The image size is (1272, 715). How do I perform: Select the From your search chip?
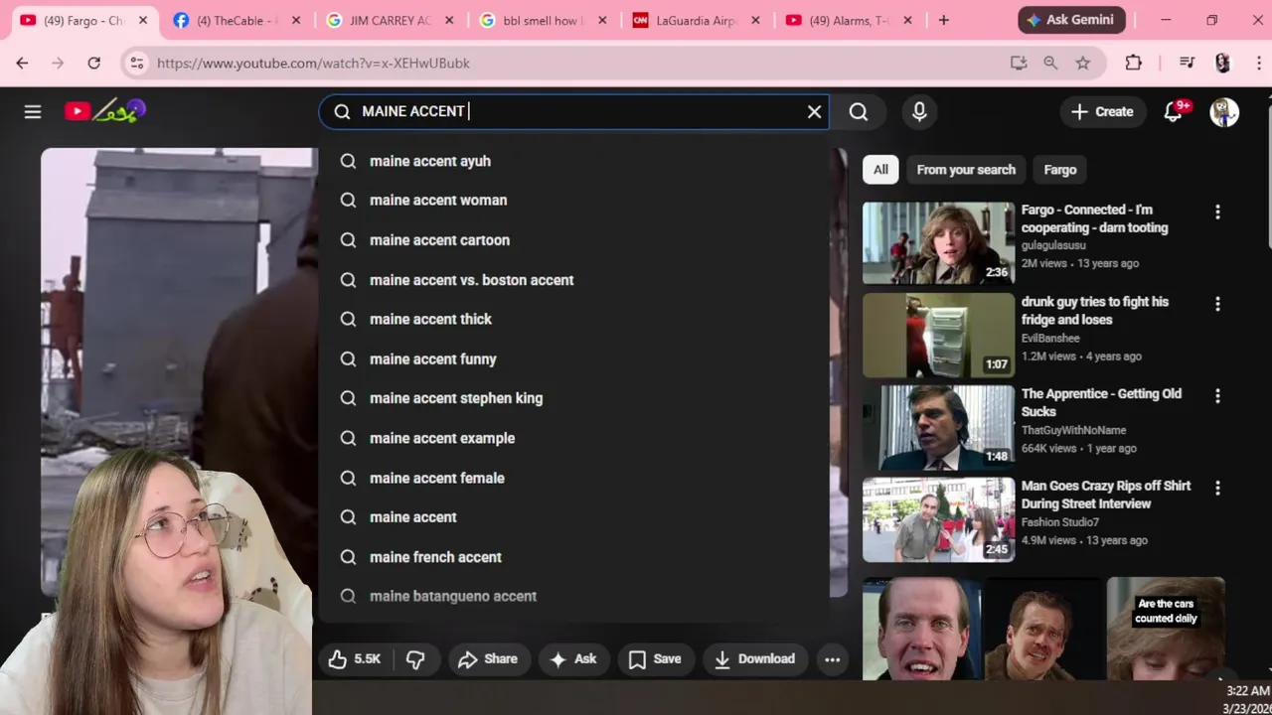[x=966, y=170]
